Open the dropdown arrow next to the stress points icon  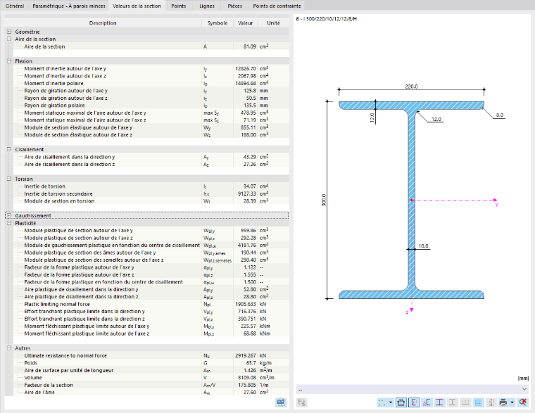[x=390, y=402]
